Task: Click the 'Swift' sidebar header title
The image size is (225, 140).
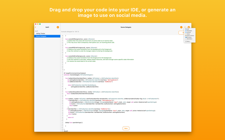Action: pyautogui.click(x=47, y=27)
